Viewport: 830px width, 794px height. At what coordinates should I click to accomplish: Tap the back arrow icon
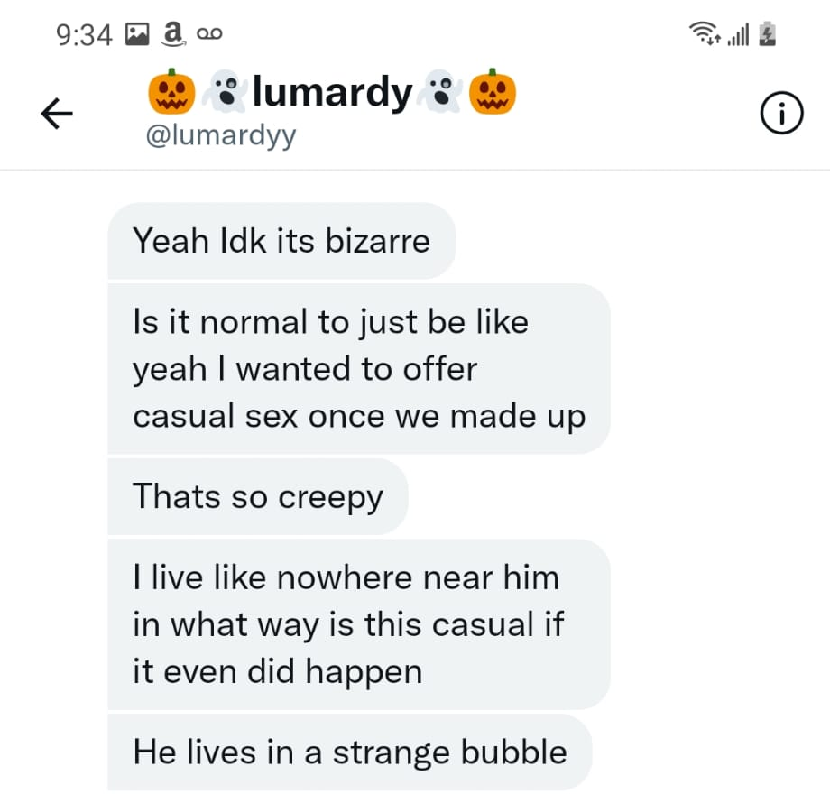(x=57, y=114)
